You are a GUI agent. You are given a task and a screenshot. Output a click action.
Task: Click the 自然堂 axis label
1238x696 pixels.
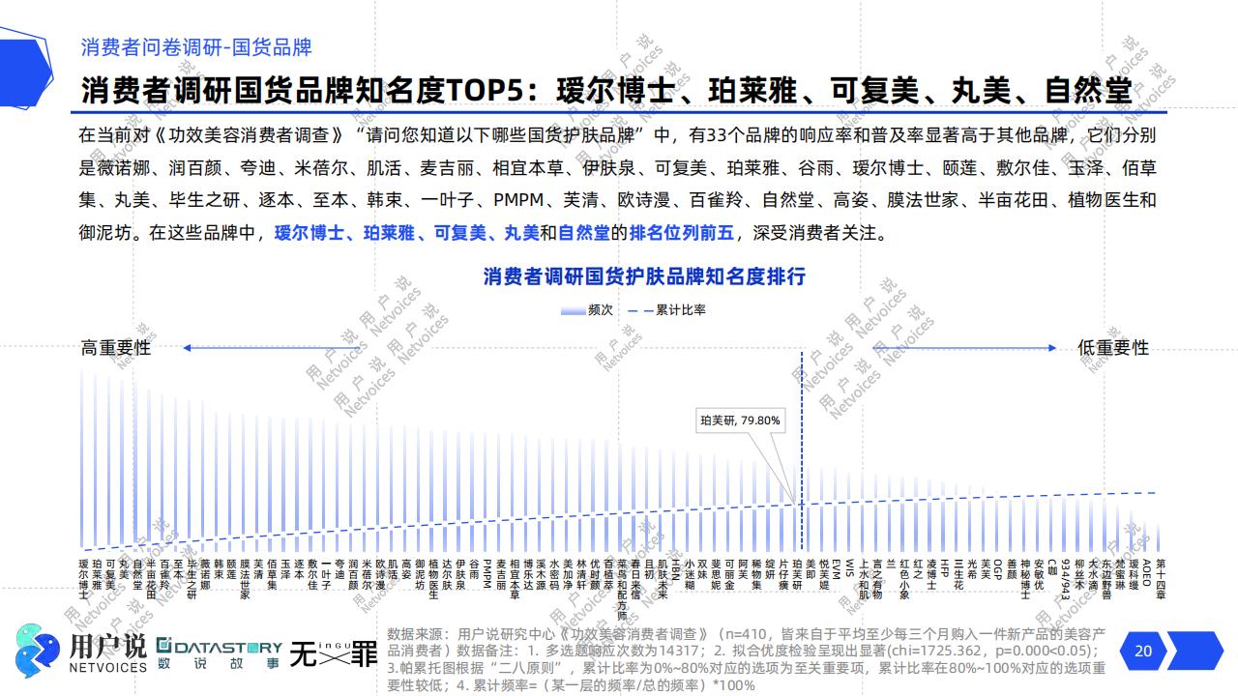point(137,574)
